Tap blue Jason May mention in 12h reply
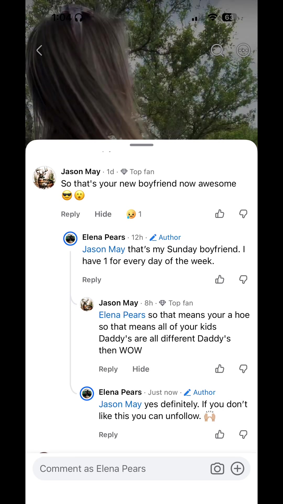Viewport: 283px width, 504px height. (104, 249)
